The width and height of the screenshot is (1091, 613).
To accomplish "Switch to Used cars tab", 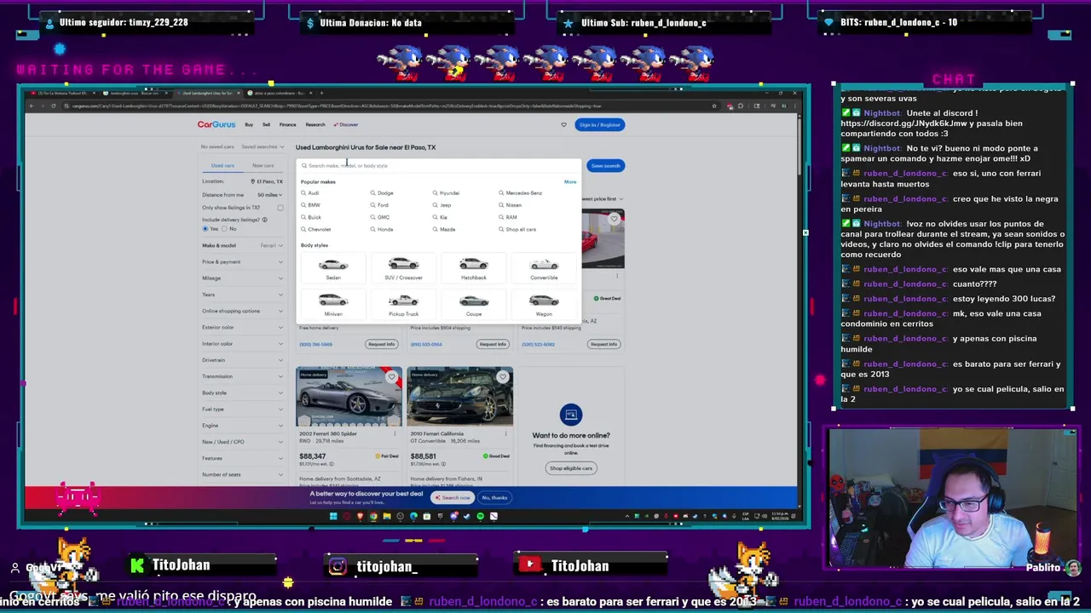I will pyautogui.click(x=222, y=166).
